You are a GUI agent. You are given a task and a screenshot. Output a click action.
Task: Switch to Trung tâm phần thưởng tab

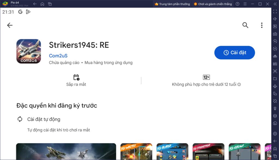[172, 4]
